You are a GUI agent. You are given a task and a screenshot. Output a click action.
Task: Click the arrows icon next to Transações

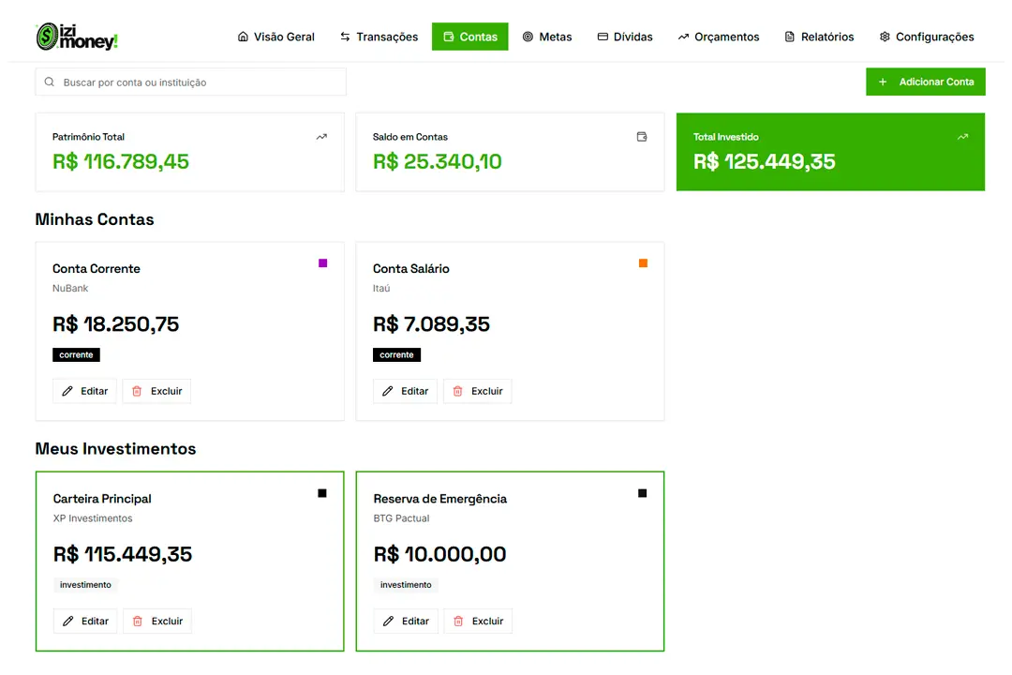coord(344,37)
